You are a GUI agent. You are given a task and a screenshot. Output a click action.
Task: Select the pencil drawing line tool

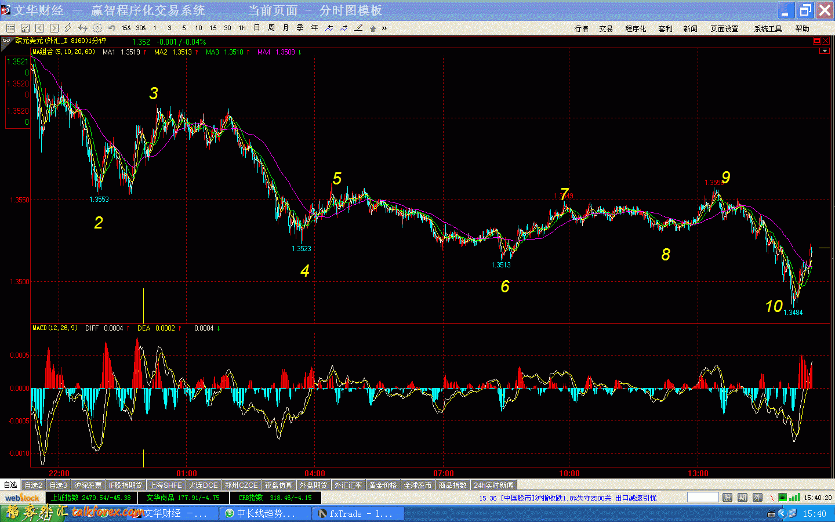click(358, 28)
